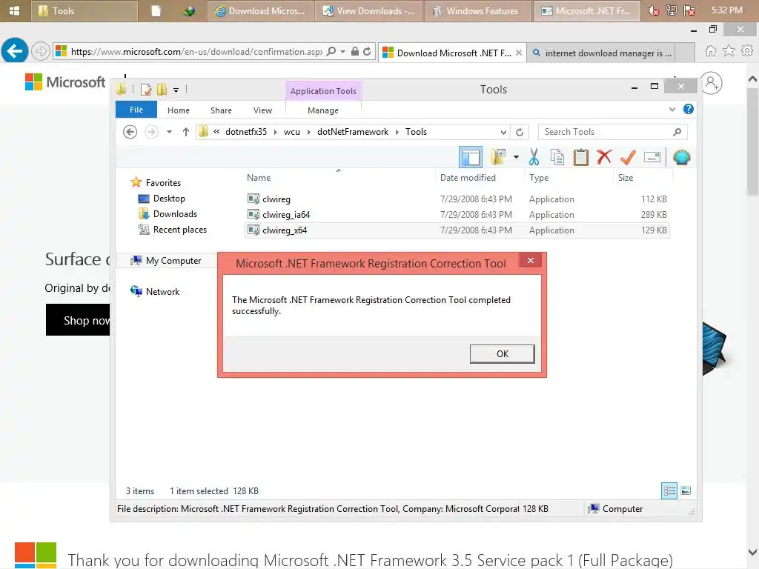The height and width of the screenshot is (569, 759).
Task: Open the dropdown next to folder options icon
Action: coord(516,157)
